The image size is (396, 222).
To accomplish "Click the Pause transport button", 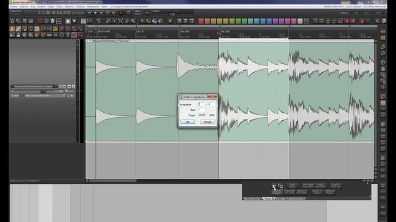I will tap(108, 12).
